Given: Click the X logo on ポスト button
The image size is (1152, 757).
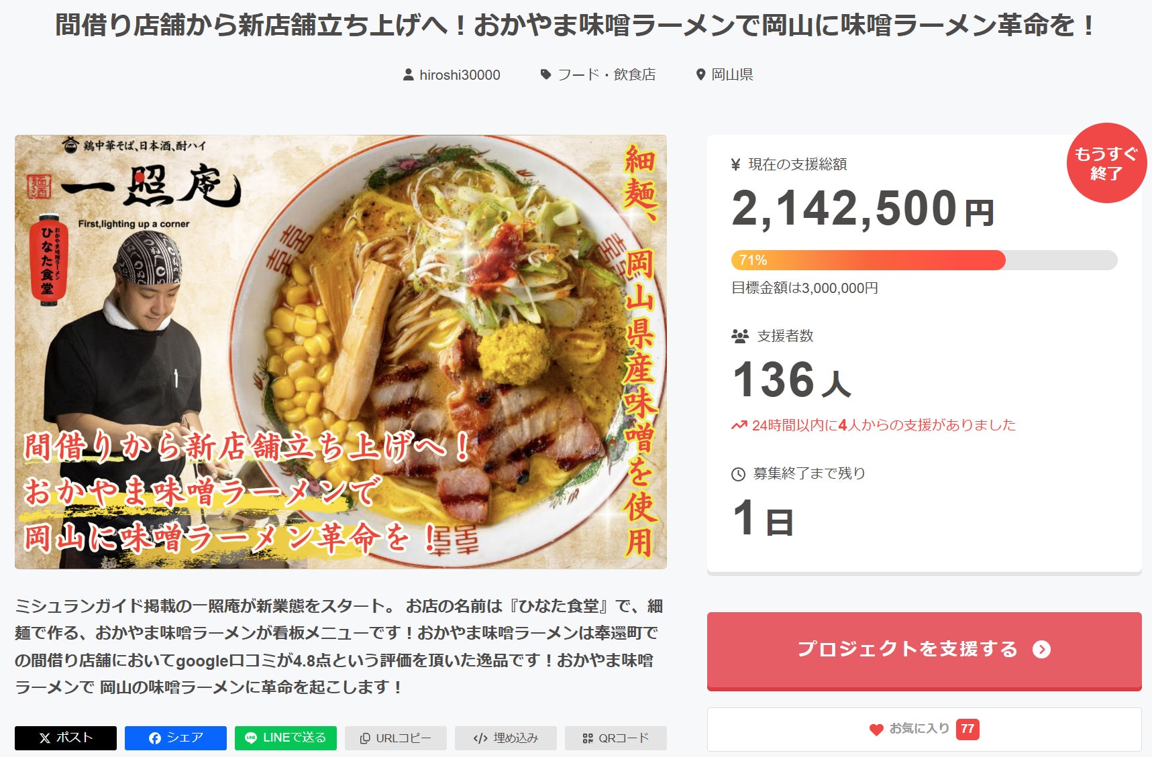Looking at the screenshot, I should (x=45, y=738).
